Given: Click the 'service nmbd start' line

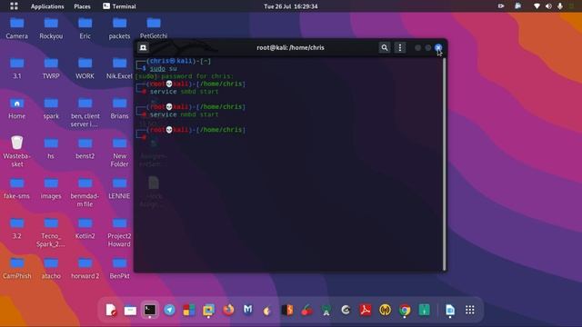Looking at the screenshot, I should [184, 114].
